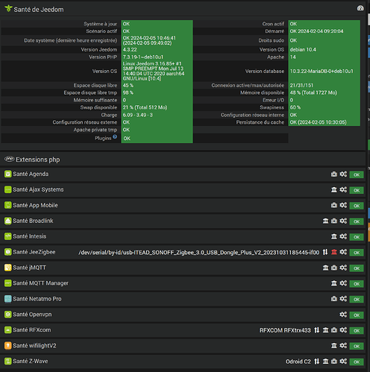This screenshot has width=370, height=372.
Task: Click the Odroid C2 port label in Z-Wave row
Action: pos(298,362)
